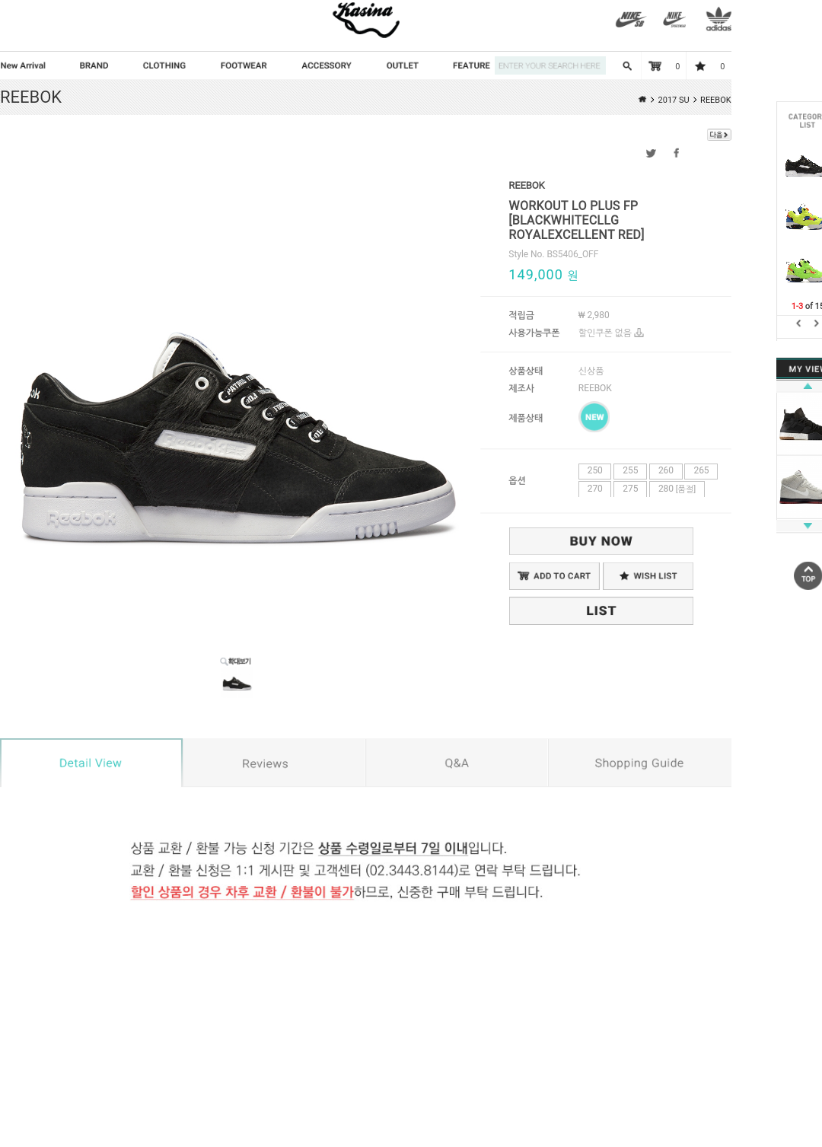Open the adidas brand logo

(718, 19)
